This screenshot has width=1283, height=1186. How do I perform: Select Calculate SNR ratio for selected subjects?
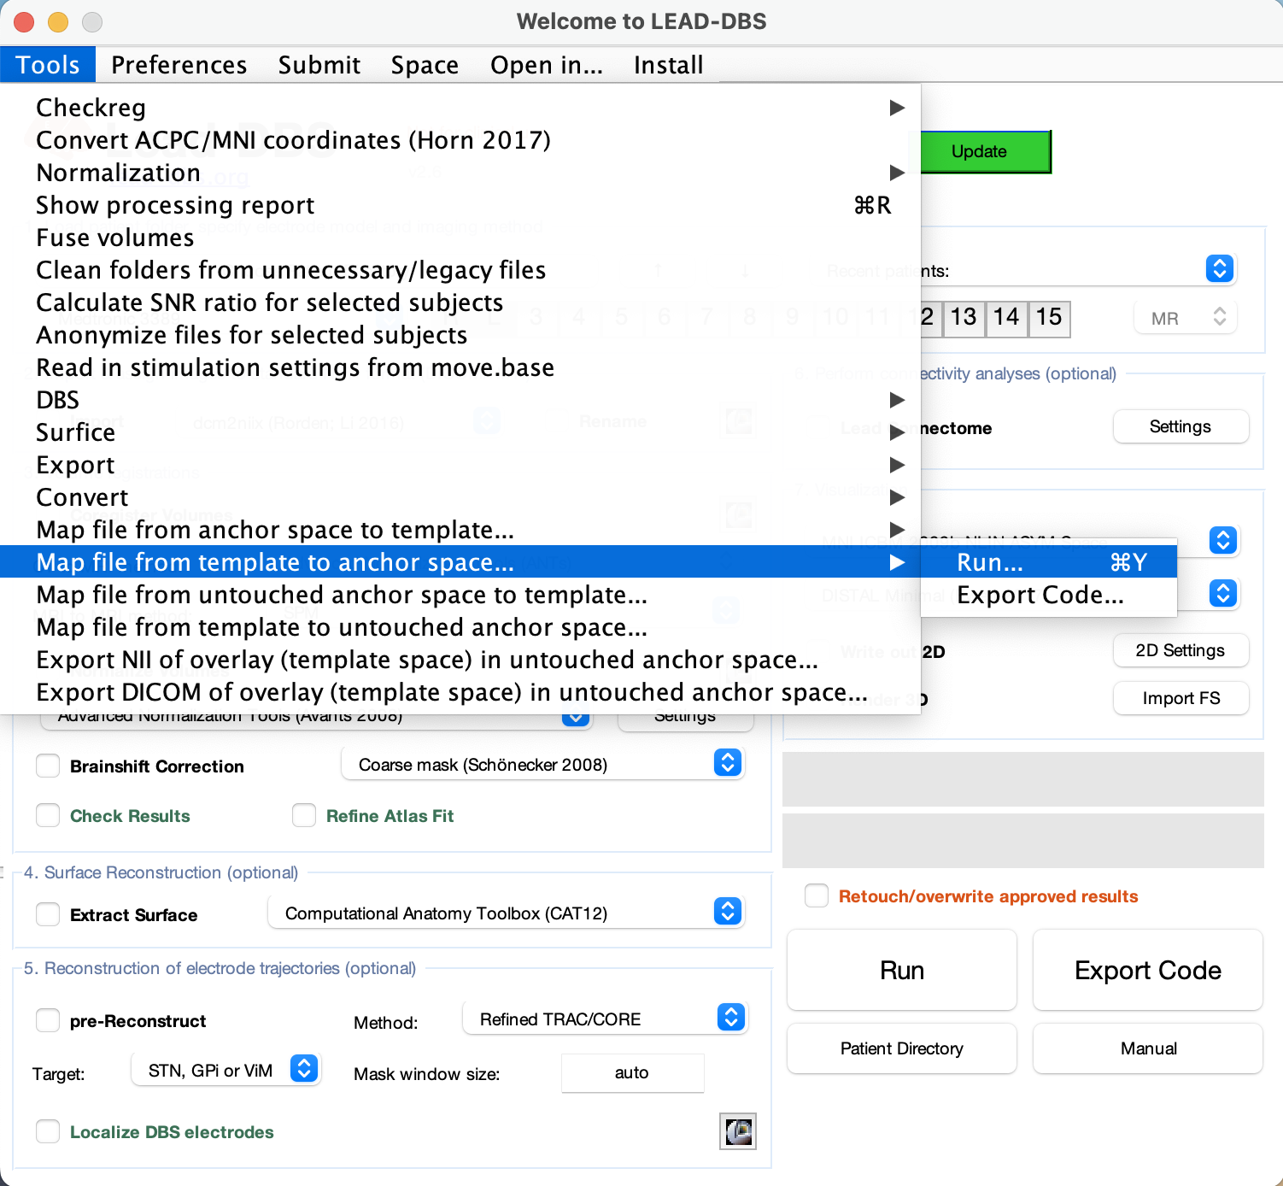[460, 302]
